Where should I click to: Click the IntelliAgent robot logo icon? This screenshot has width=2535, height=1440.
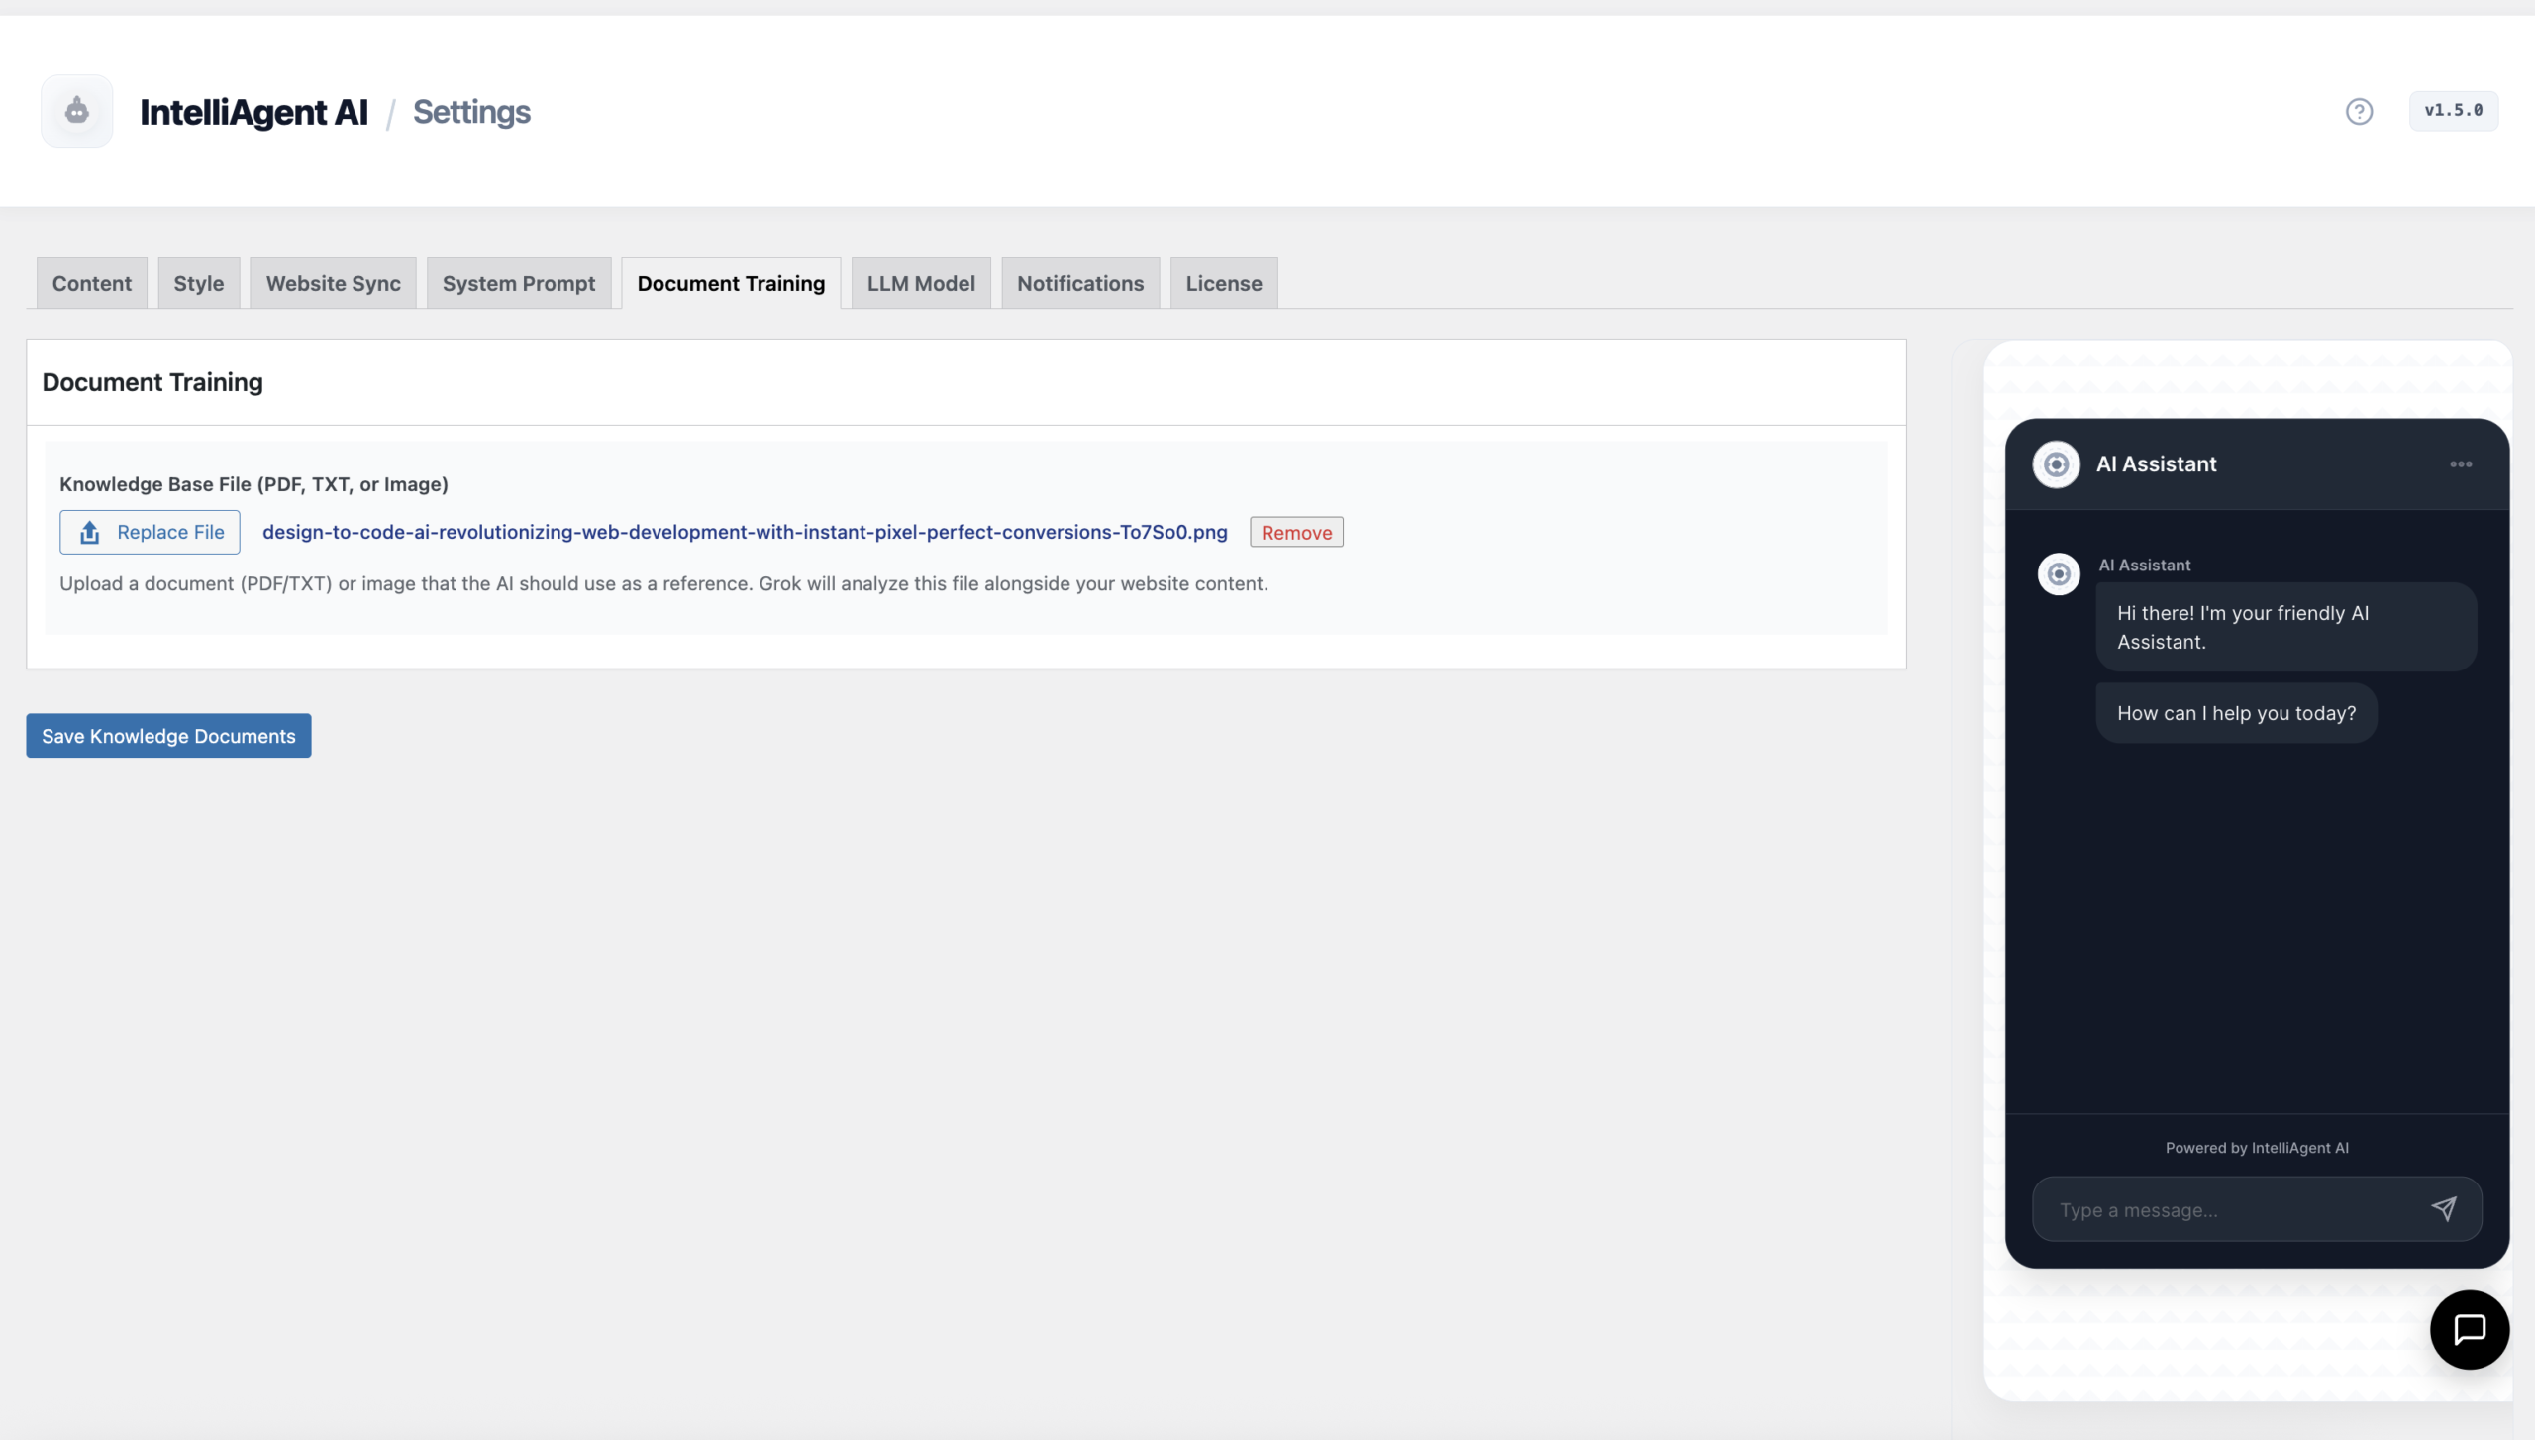[76, 111]
